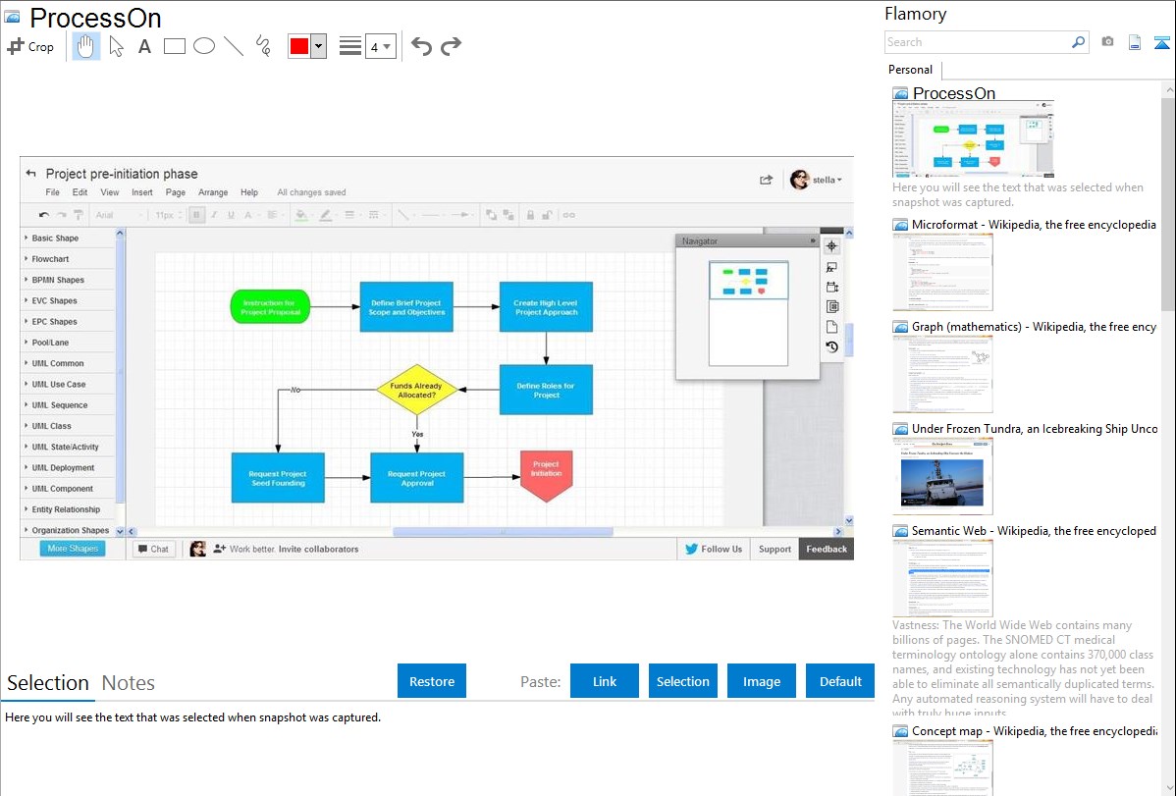The image size is (1176, 796).
Task: Pick the ellipse drawing tool
Action: click(x=204, y=46)
